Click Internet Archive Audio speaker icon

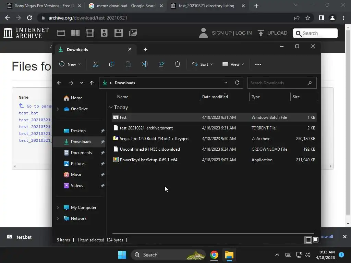104,33
